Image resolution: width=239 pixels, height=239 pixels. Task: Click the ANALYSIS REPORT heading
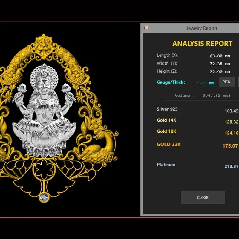[x=202, y=43]
